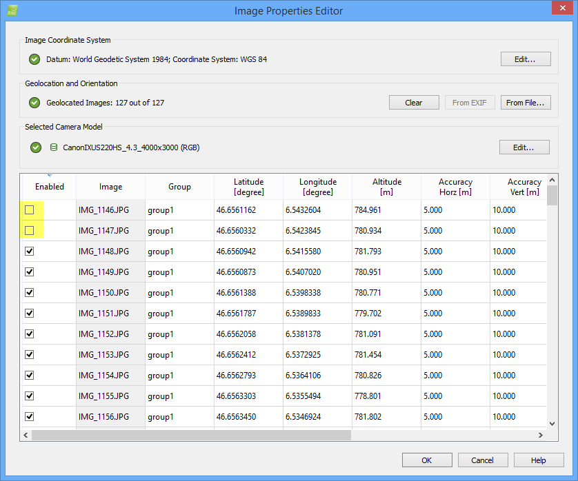Click green checkmark beside Geolocated Images
Screen dimensions: 578x481
point(34,103)
